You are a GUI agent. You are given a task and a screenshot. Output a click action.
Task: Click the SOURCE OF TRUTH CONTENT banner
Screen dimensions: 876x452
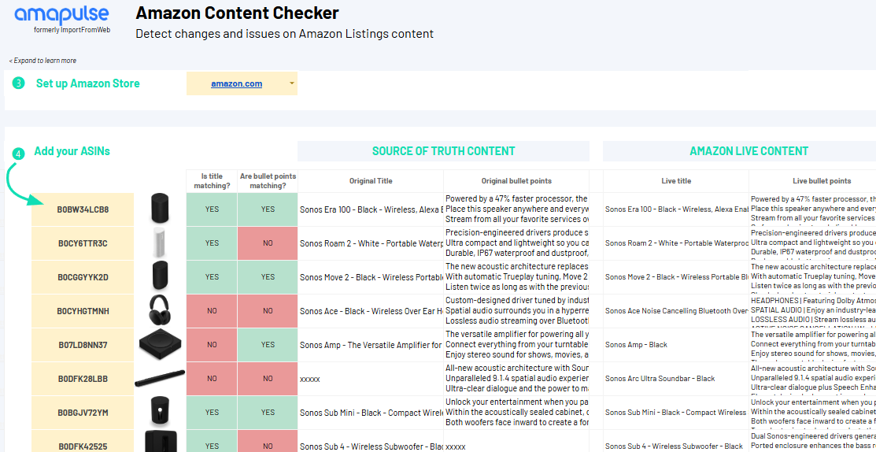point(444,151)
